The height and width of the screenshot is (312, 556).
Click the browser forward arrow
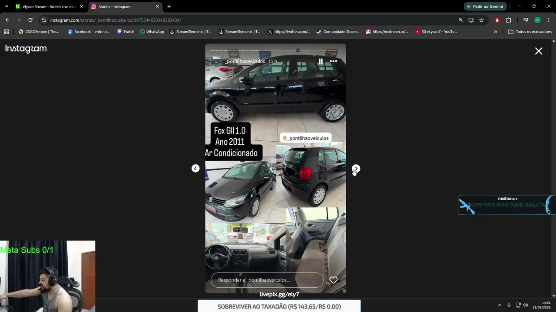coord(19,20)
